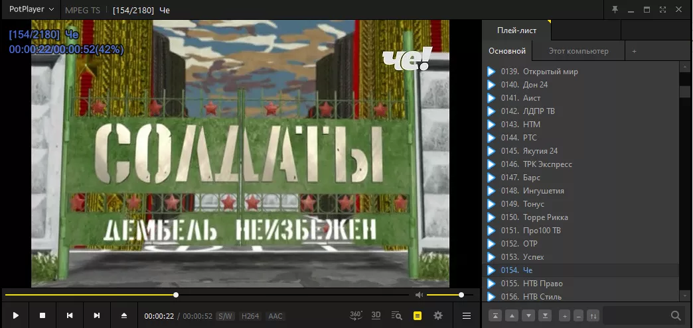Skip to the next track
This screenshot has height=328, width=693.
pyautogui.click(x=97, y=315)
